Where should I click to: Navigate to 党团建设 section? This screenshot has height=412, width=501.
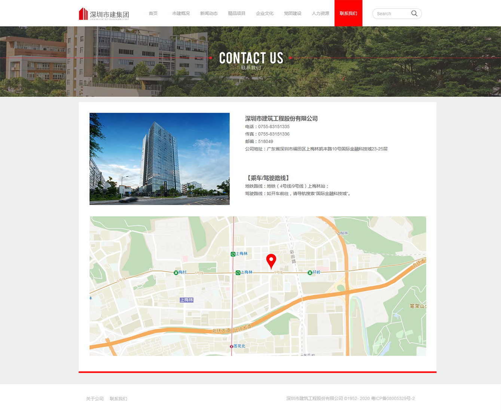[292, 13]
